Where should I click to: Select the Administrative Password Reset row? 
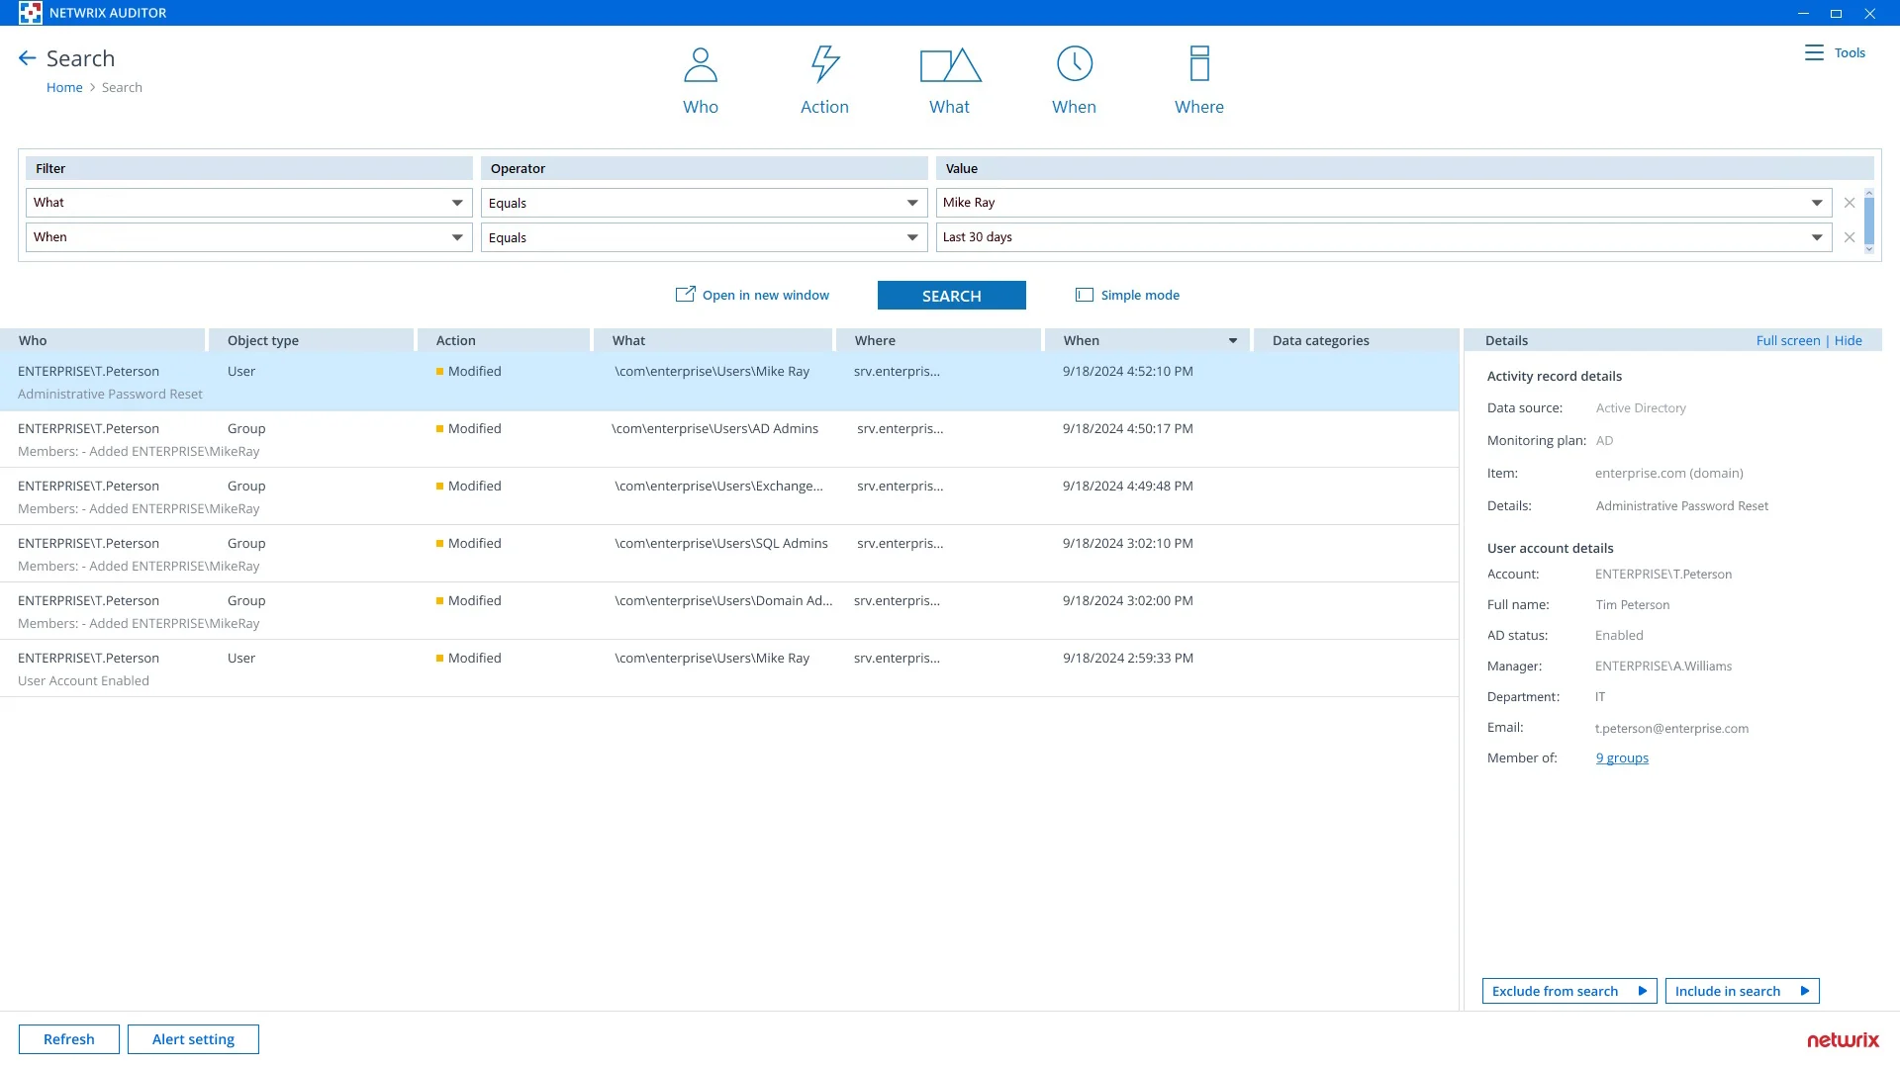(729, 383)
